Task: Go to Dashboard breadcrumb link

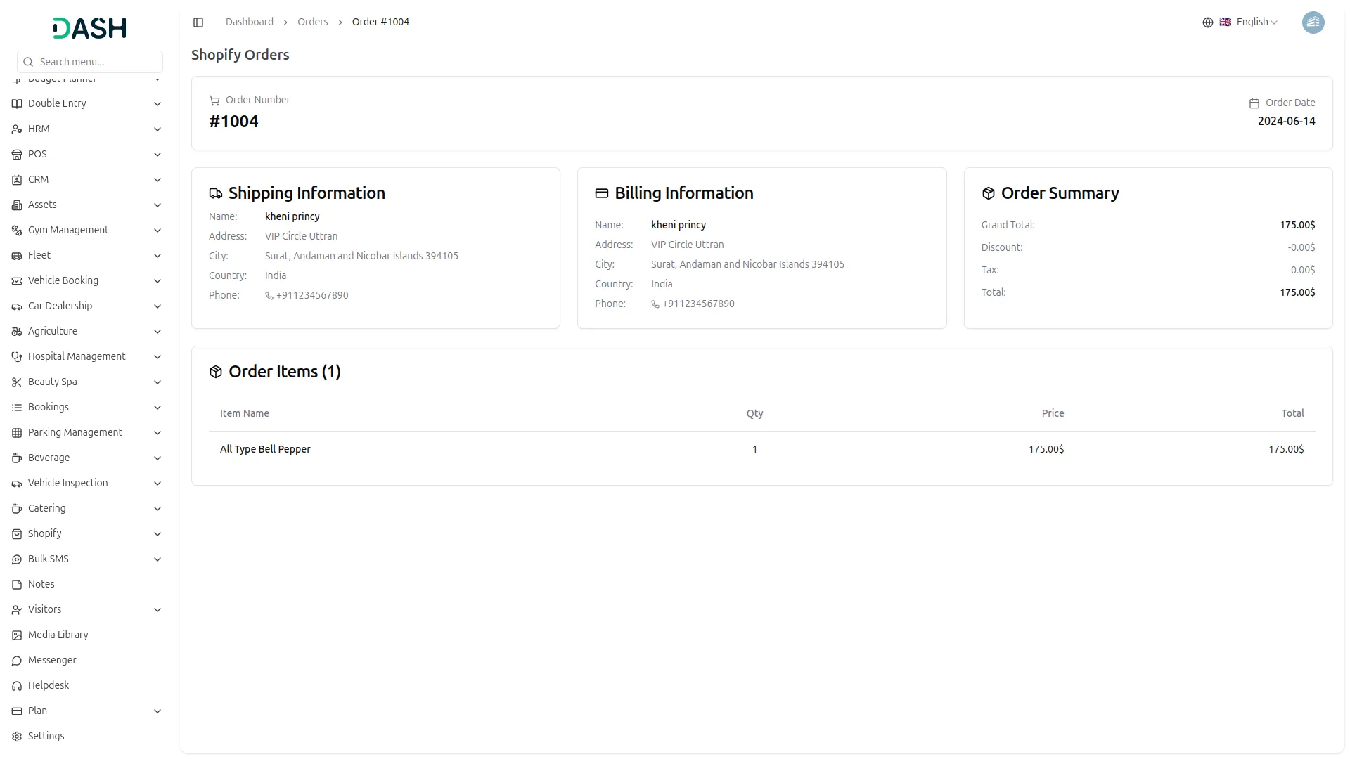Action: pyautogui.click(x=249, y=22)
